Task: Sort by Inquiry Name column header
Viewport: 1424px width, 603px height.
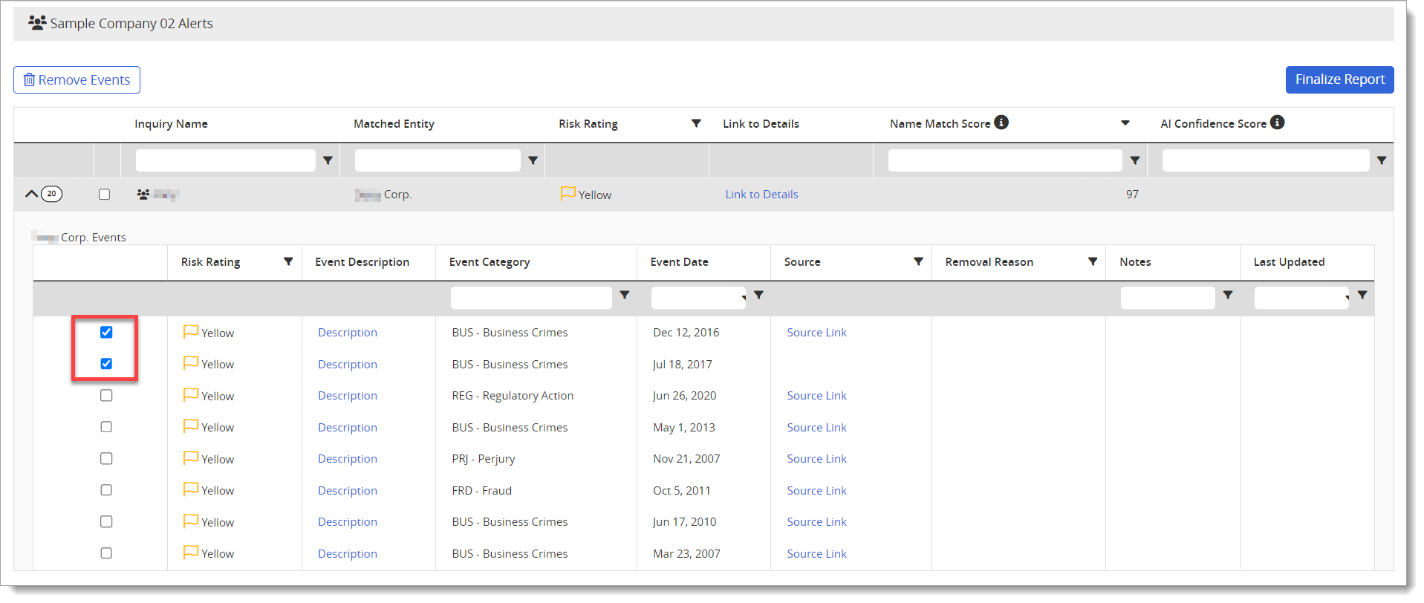Action: [x=171, y=124]
